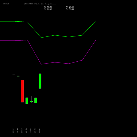Select the open value O: 12.40

(x=48, y=9)
